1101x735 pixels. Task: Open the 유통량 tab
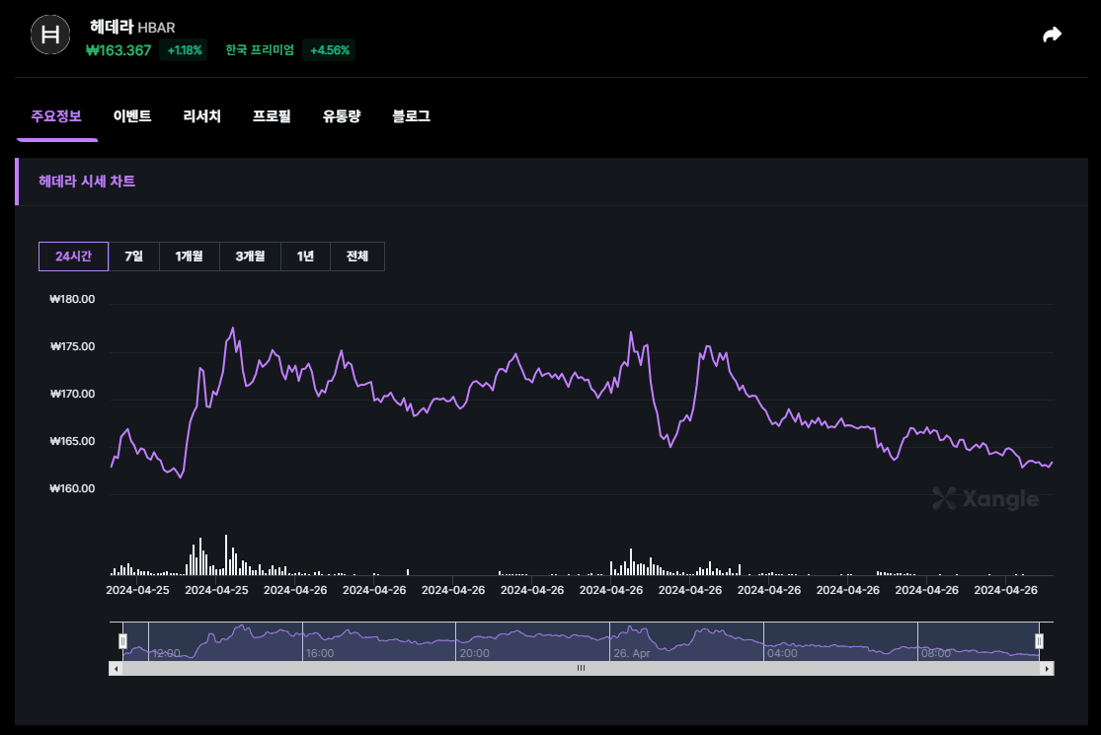342,116
